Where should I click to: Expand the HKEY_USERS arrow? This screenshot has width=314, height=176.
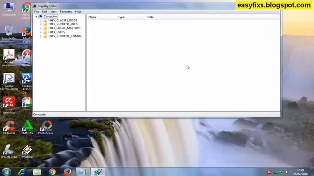pos(41,32)
